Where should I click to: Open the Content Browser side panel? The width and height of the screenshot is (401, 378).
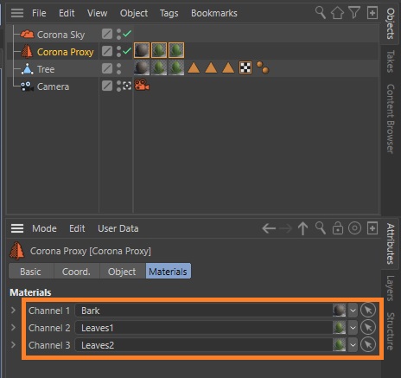(x=391, y=119)
